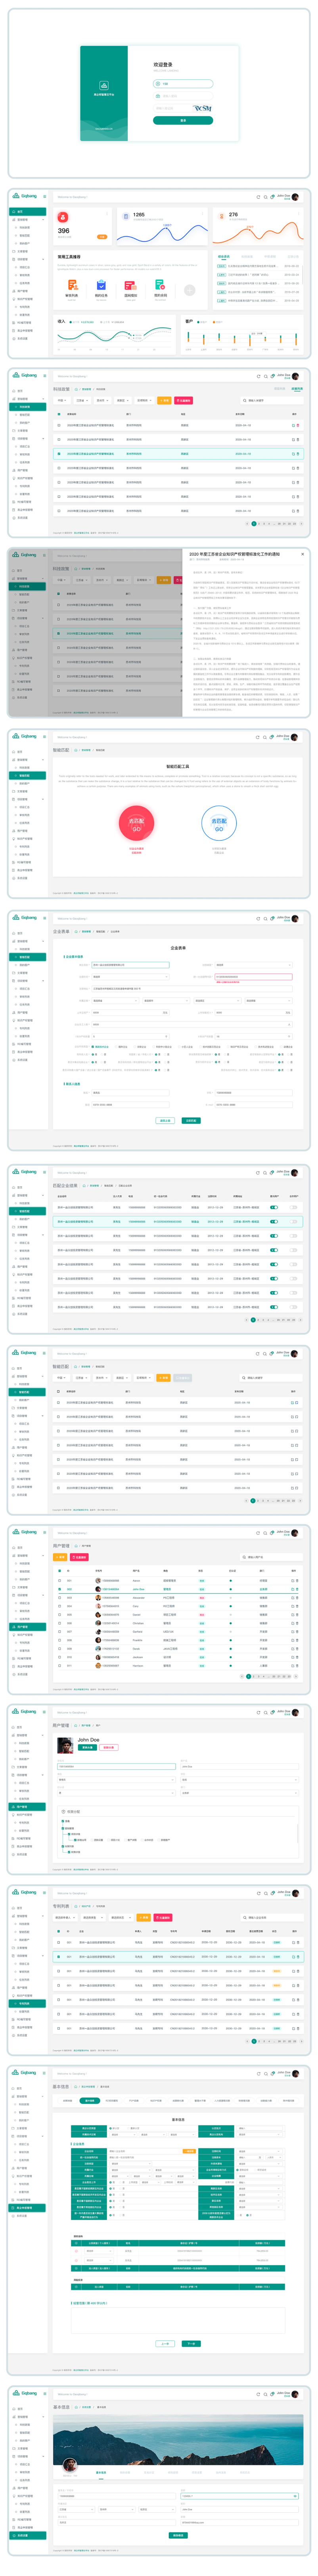
Task: Click the mountain cover banner image
Action: coord(178,2439)
